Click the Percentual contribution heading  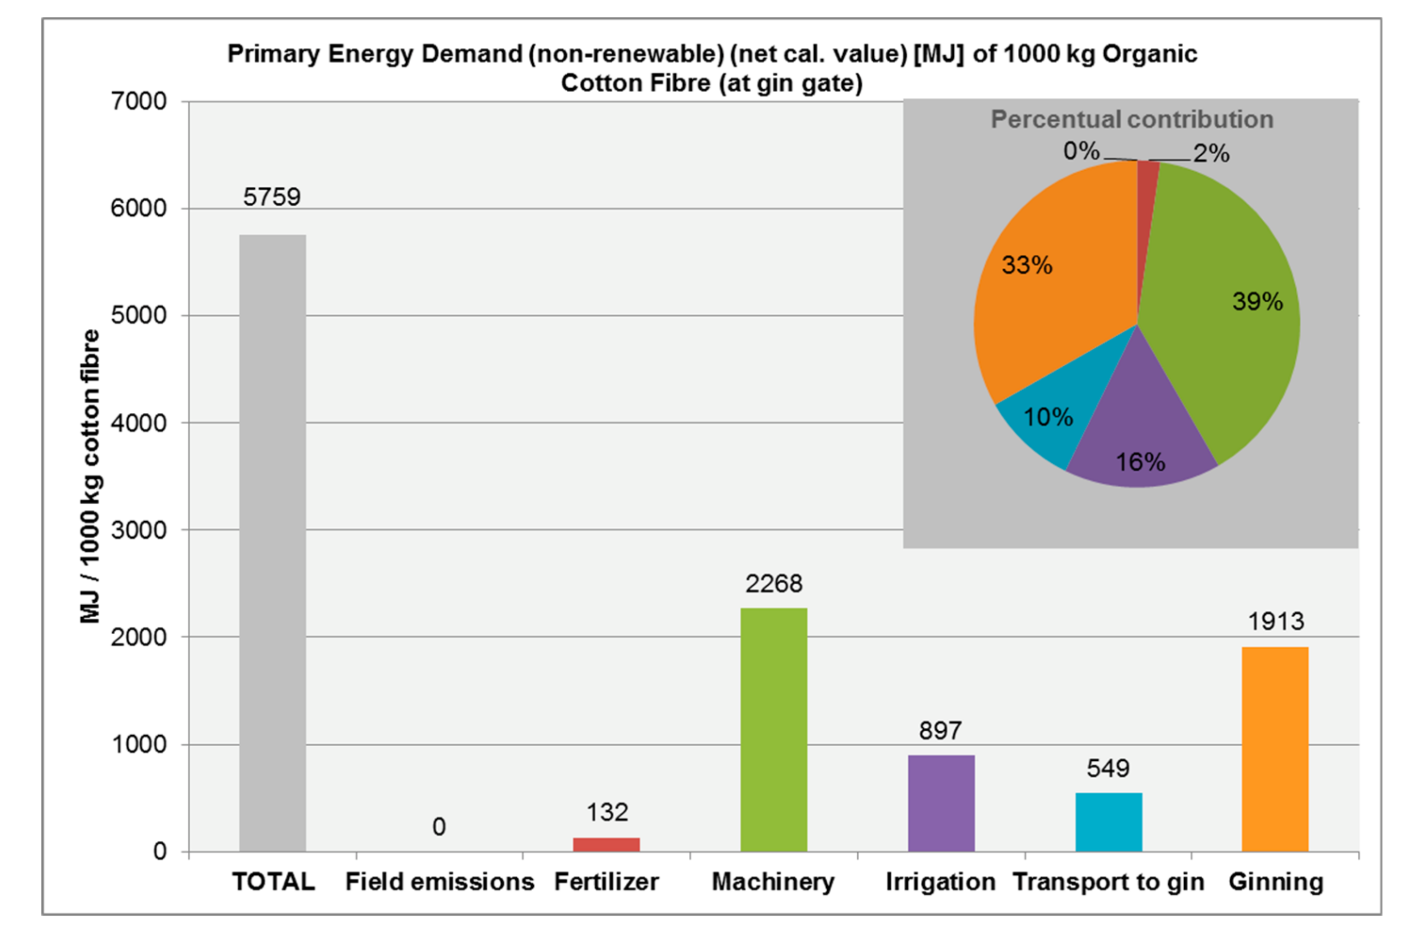[1132, 119]
